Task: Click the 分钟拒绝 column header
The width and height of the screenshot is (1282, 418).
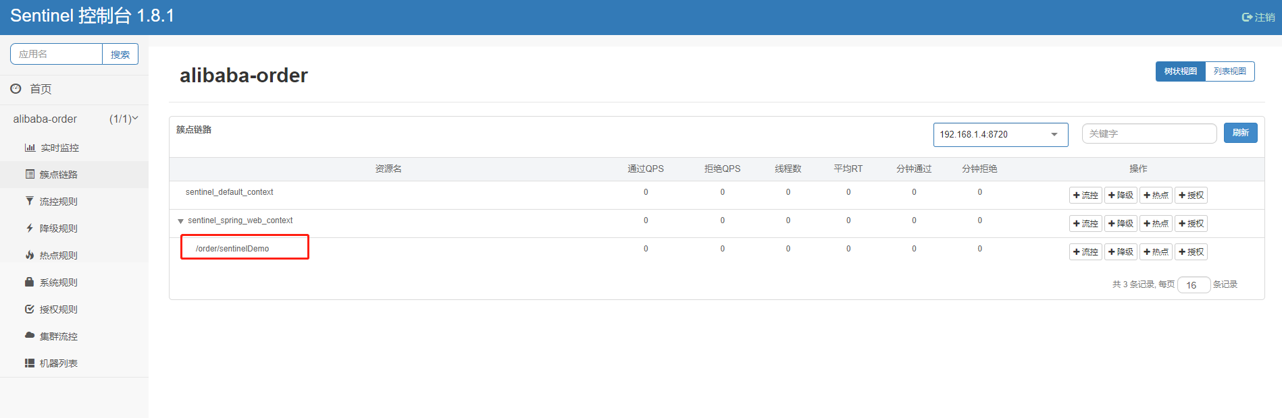Action: 979,169
